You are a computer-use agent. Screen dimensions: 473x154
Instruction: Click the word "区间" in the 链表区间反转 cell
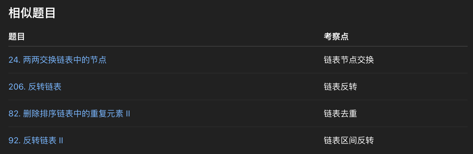click(x=349, y=141)
